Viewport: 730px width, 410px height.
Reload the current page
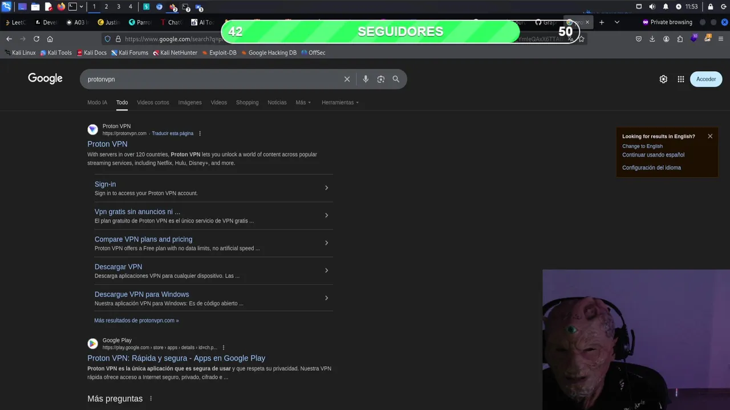coord(36,39)
